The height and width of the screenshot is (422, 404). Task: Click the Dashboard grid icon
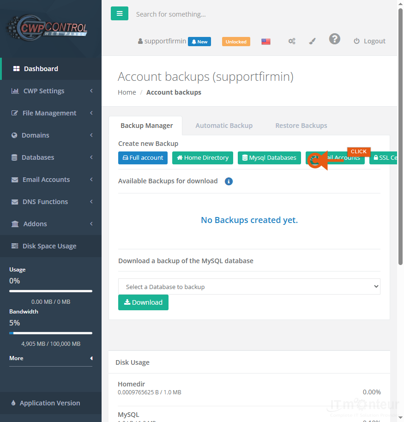pyautogui.click(x=17, y=69)
